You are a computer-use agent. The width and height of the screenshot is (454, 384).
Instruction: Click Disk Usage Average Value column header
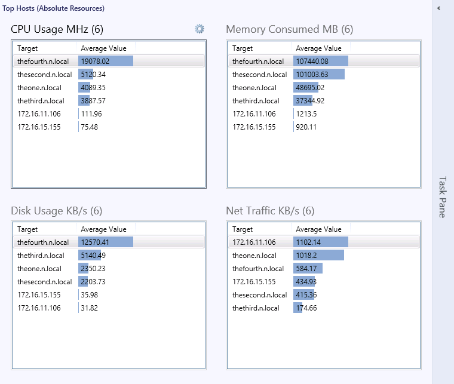[103, 229]
